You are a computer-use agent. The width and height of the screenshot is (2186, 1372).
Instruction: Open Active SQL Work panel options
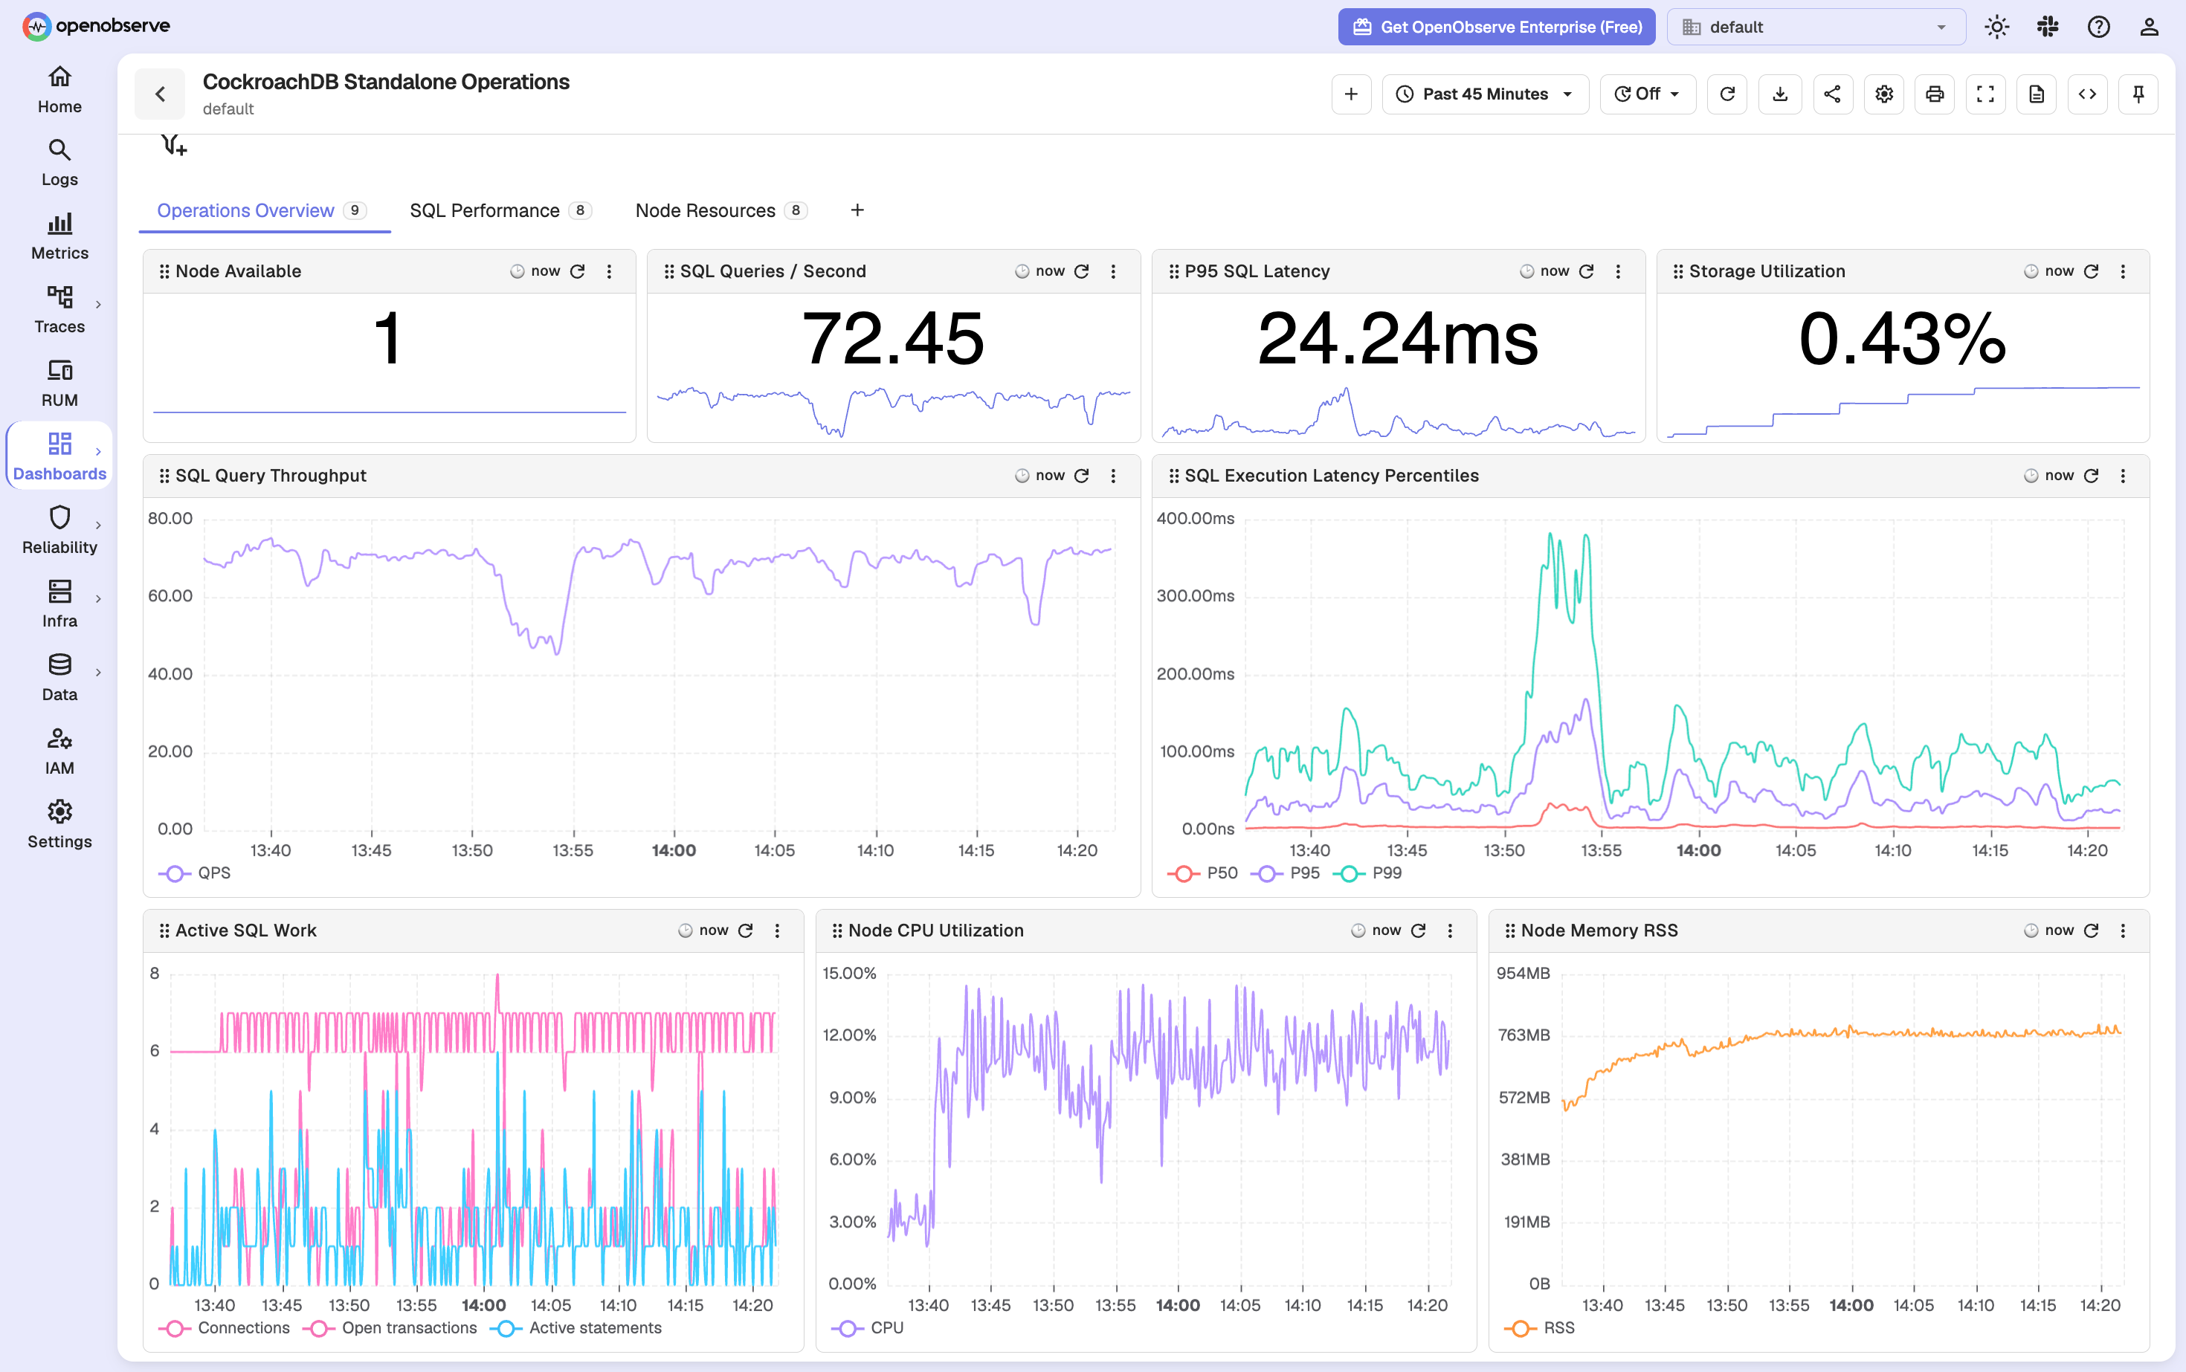click(x=777, y=930)
